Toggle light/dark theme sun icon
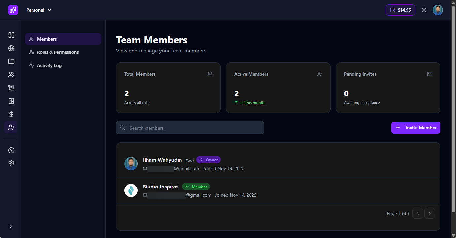Screen dimensions: 456x238 (x=424, y=10)
